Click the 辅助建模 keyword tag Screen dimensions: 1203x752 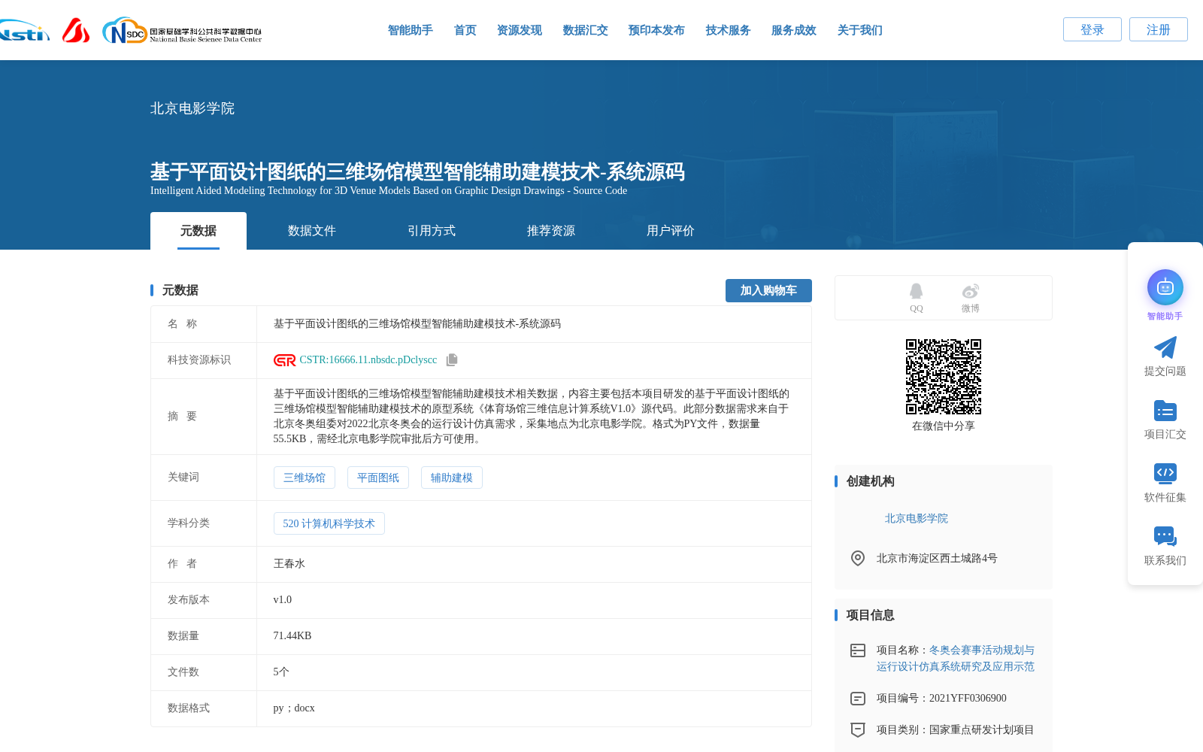(x=452, y=478)
